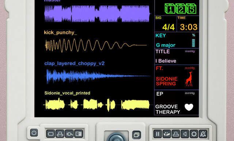Click the 'SIDONIE SPRING' featured artist text
The width and height of the screenshot is (234, 141).
(x=167, y=81)
